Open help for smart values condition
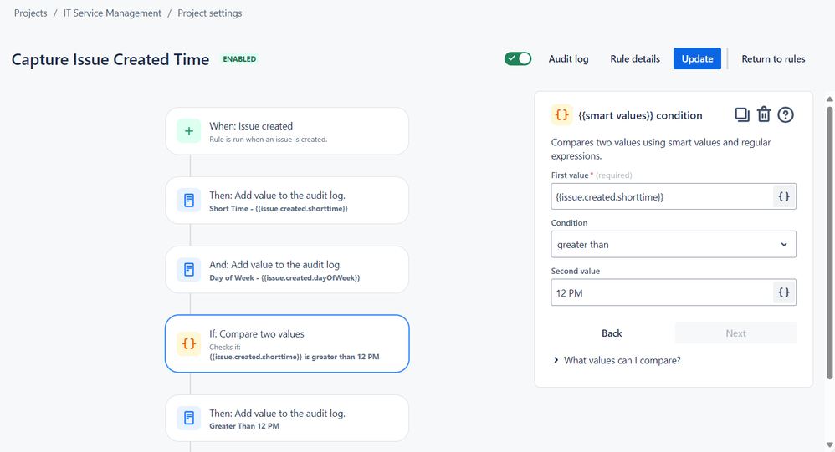The image size is (835, 452). point(786,114)
